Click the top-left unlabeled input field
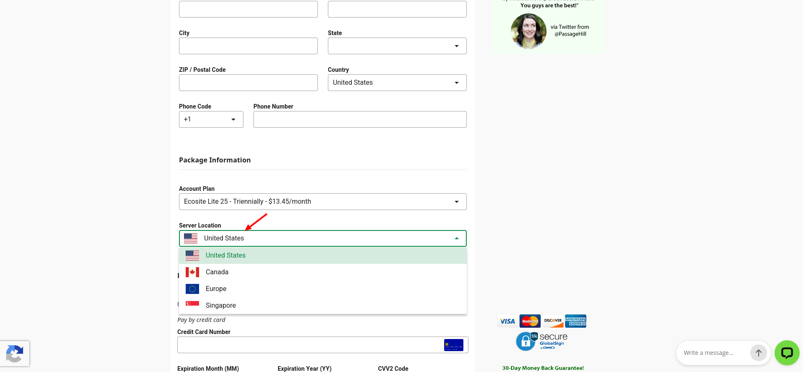803x372 pixels. coord(248,9)
